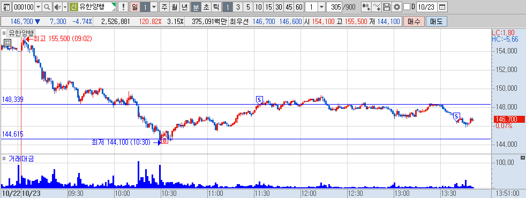Toggle the D checkbox beside the date
Viewport: 526px width, 198px height.
click(407, 7)
